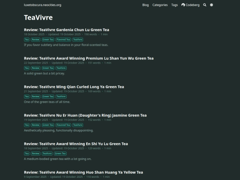The width and height of the screenshot is (240, 180).
Task: Open the Codeberg link in header
Action: pyautogui.click(x=190, y=5)
